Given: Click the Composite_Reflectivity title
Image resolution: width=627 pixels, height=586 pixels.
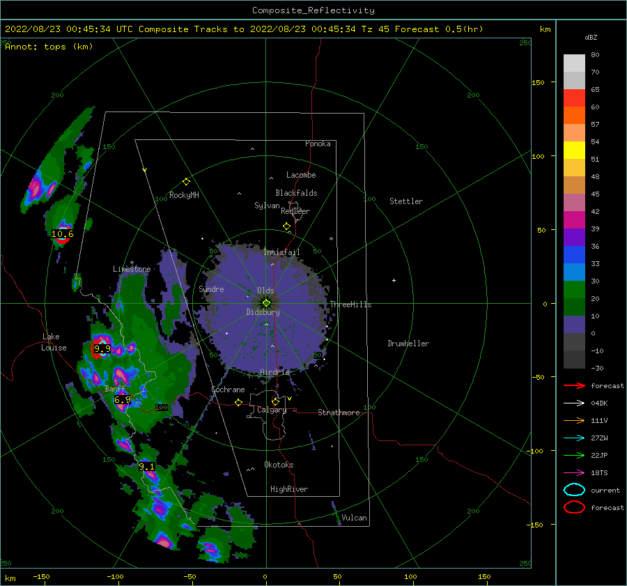Looking at the screenshot, I should click(313, 10).
